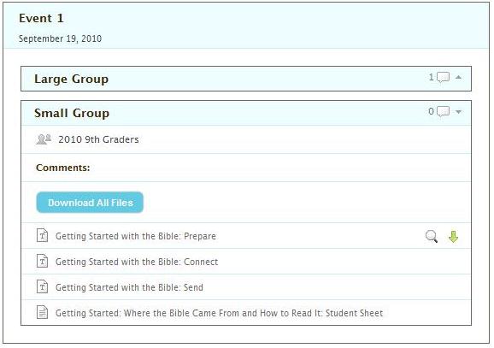Click the green download arrow for Prepare file
This screenshot has height=348, width=494.
pyautogui.click(x=453, y=236)
